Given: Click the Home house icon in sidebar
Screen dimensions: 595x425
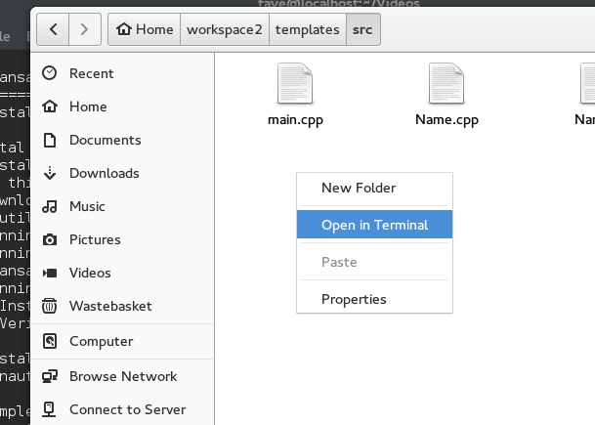Looking at the screenshot, I should (x=50, y=106).
